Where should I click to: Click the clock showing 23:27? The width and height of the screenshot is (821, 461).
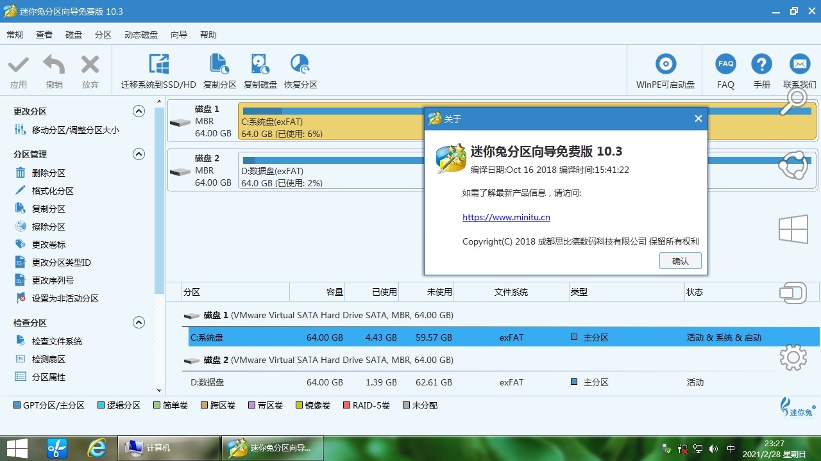point(775,443)
